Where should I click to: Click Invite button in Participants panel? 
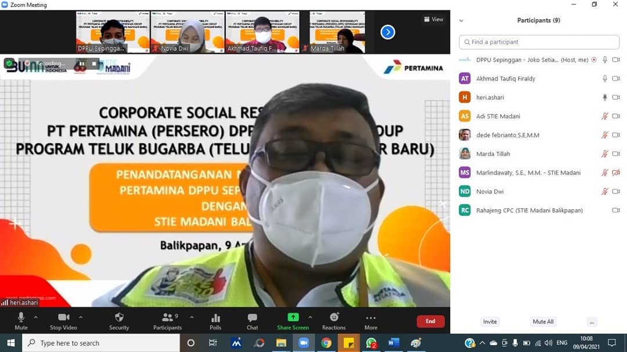click(490, 322)
